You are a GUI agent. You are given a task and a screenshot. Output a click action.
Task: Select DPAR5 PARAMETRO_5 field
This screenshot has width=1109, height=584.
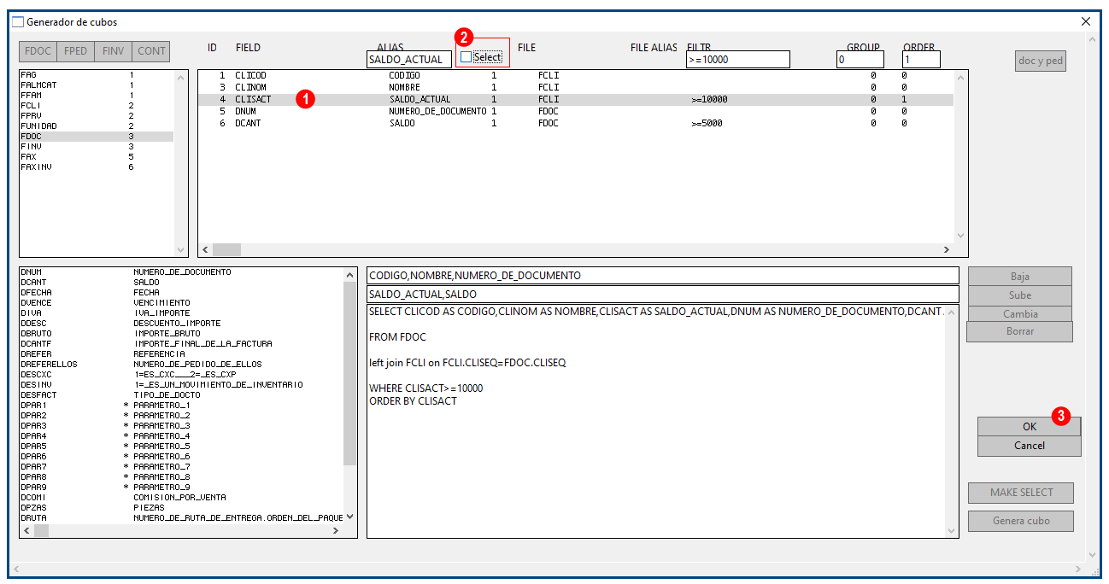click(x=181, y=447)
